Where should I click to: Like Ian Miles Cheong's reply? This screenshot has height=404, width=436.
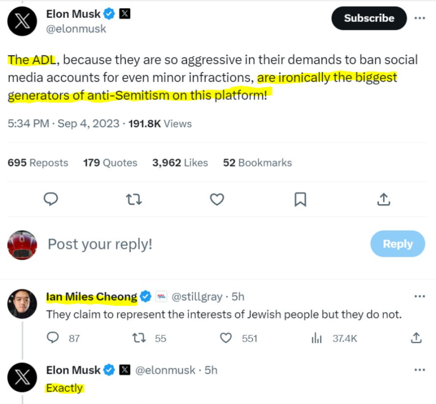pos(226,338)
